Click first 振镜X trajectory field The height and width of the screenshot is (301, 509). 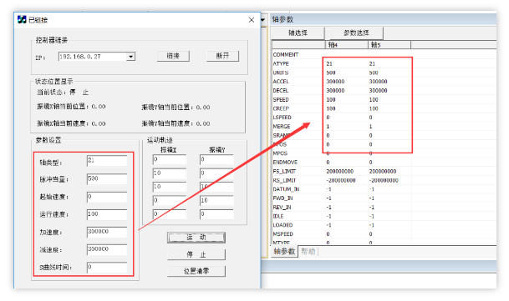coord(170,160)
